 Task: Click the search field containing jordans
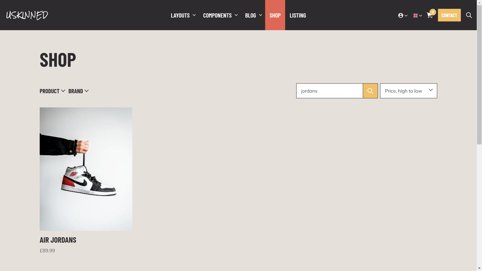click(x=330, y=91)
